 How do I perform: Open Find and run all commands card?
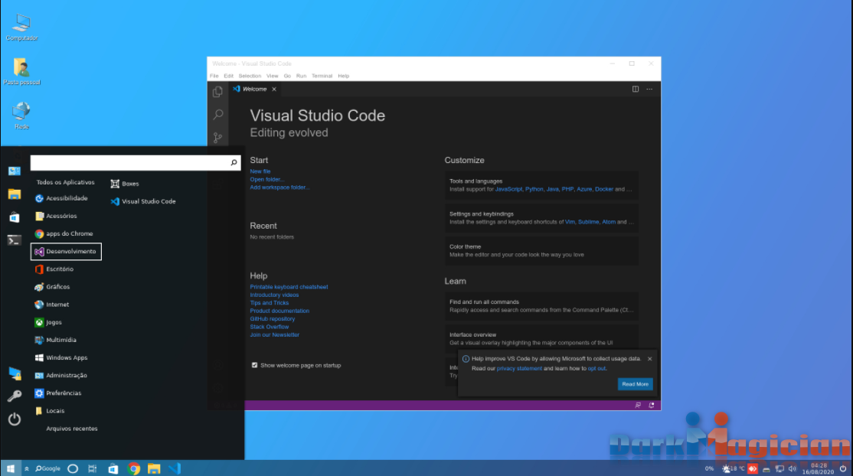[542, 306]
